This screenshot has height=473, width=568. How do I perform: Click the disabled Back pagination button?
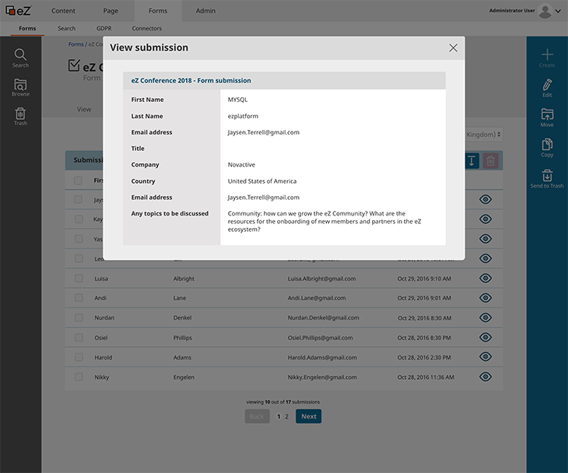257,416
